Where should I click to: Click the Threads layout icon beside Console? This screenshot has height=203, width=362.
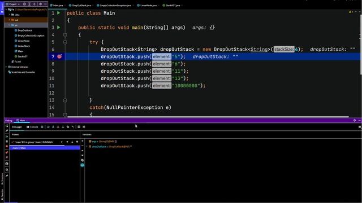[42, 127]
